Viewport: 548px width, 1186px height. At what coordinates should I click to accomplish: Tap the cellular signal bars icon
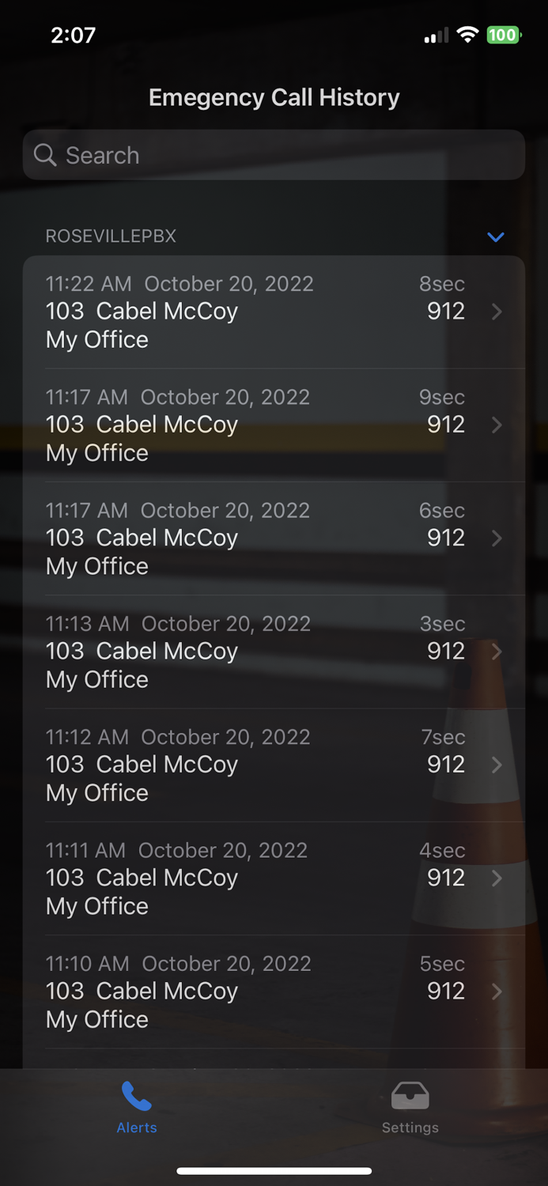(x=435, y=35)
